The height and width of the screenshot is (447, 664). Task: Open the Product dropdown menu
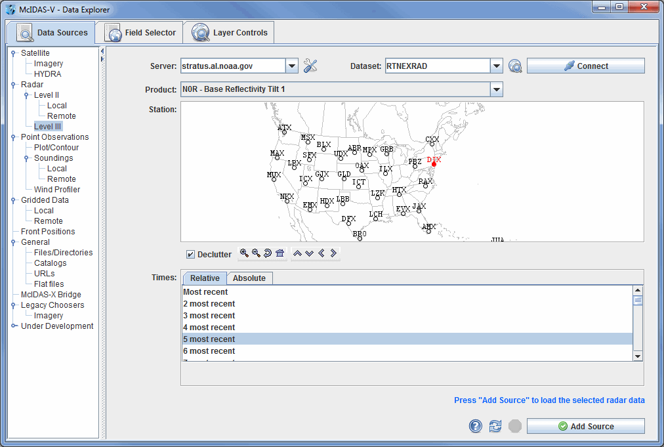point(497,89)
